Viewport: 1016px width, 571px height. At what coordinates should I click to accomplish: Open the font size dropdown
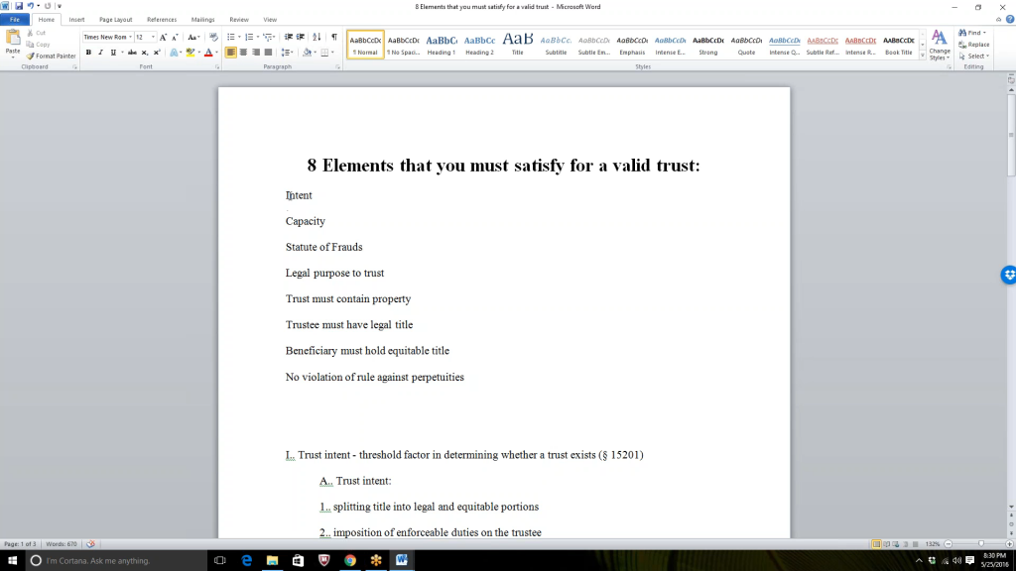153,37
